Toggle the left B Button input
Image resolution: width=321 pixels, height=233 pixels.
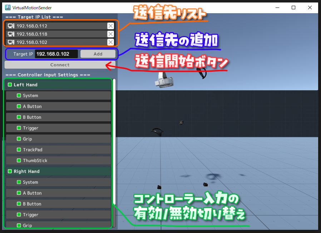[19, 117]
